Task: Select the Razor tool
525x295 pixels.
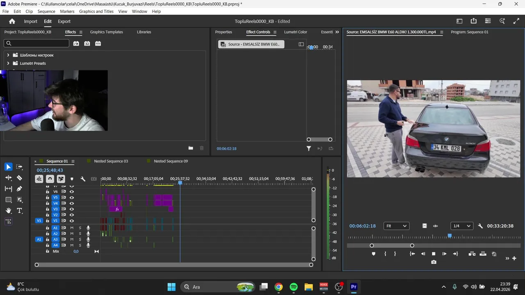Action: pos(19,178)
